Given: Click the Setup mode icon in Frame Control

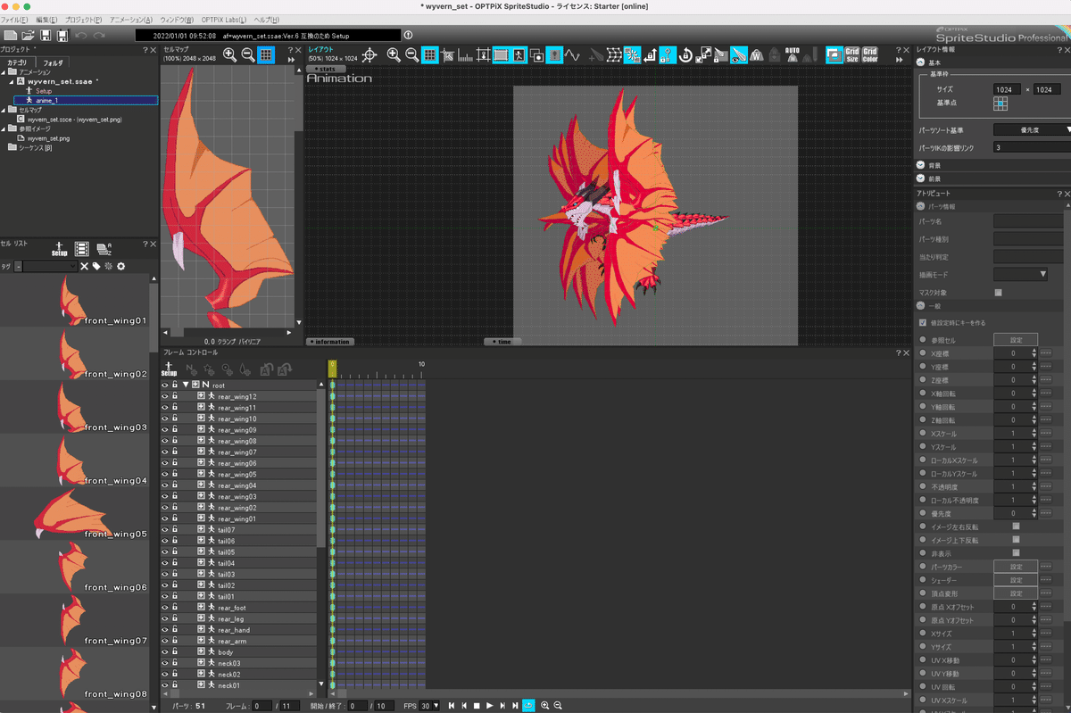Looking at the screenshot, I should 170,369.
